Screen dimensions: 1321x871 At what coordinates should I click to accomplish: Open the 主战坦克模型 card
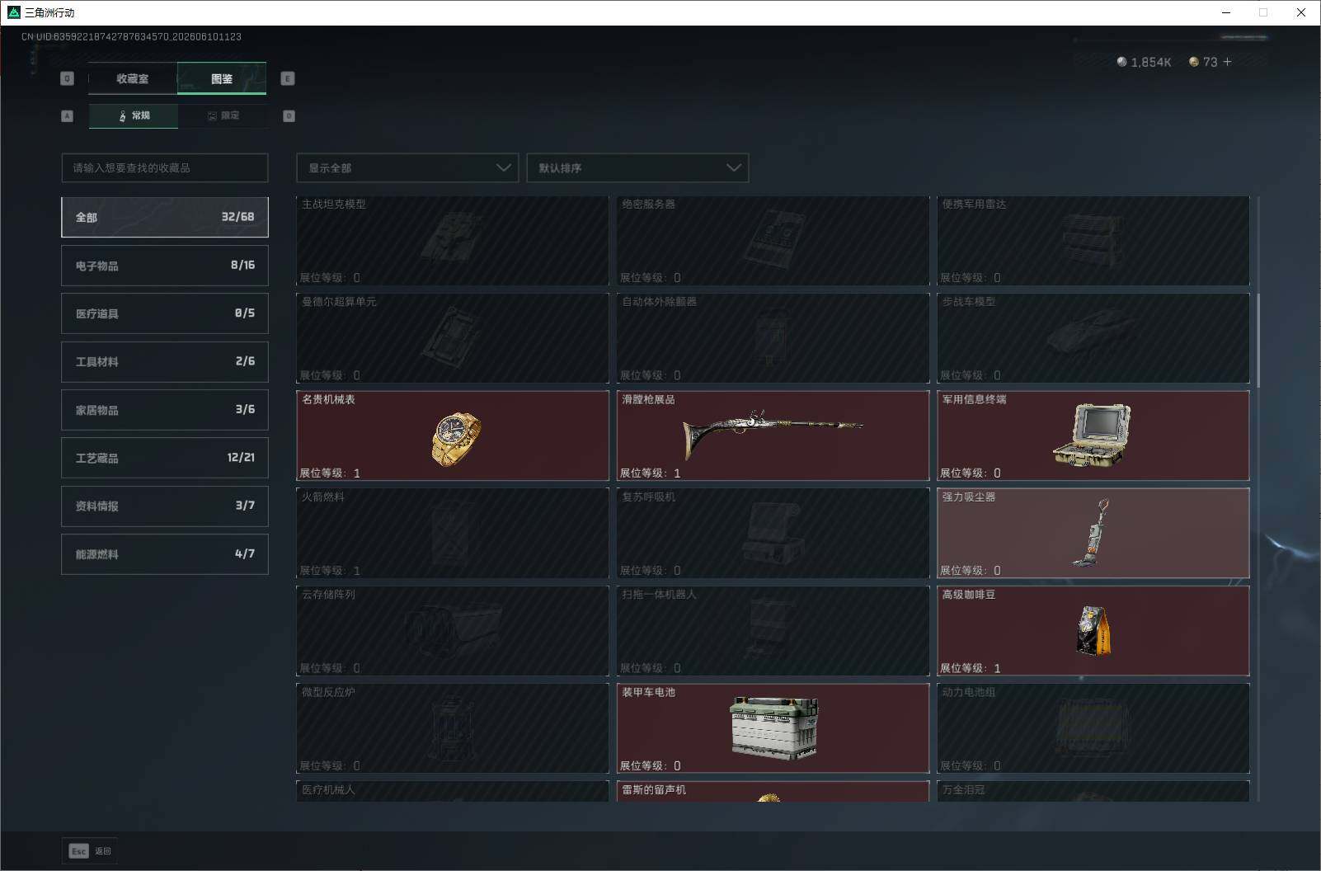click(x=453, y=241)
